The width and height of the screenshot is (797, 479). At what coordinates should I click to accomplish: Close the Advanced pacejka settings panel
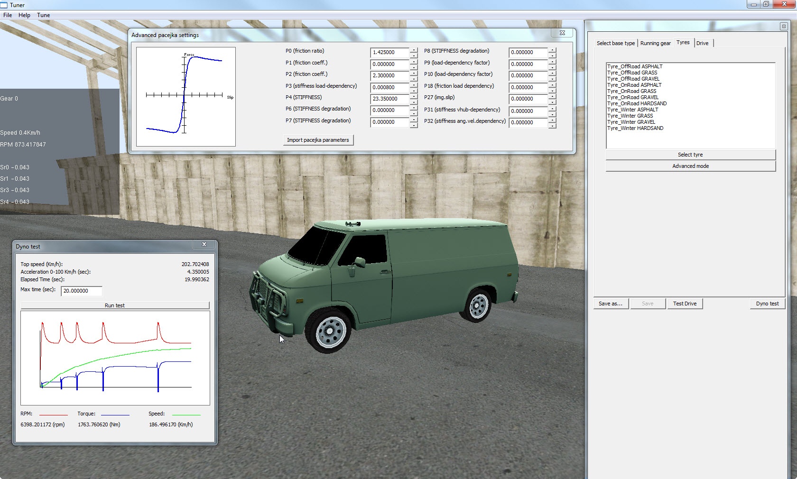[562, 33]
